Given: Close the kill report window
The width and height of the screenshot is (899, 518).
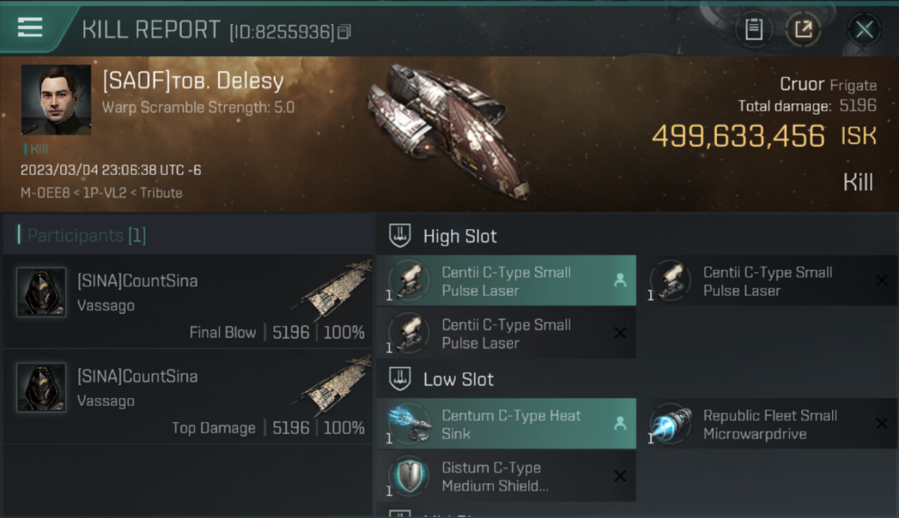Looking at the screenshot, I should (864, 30).
